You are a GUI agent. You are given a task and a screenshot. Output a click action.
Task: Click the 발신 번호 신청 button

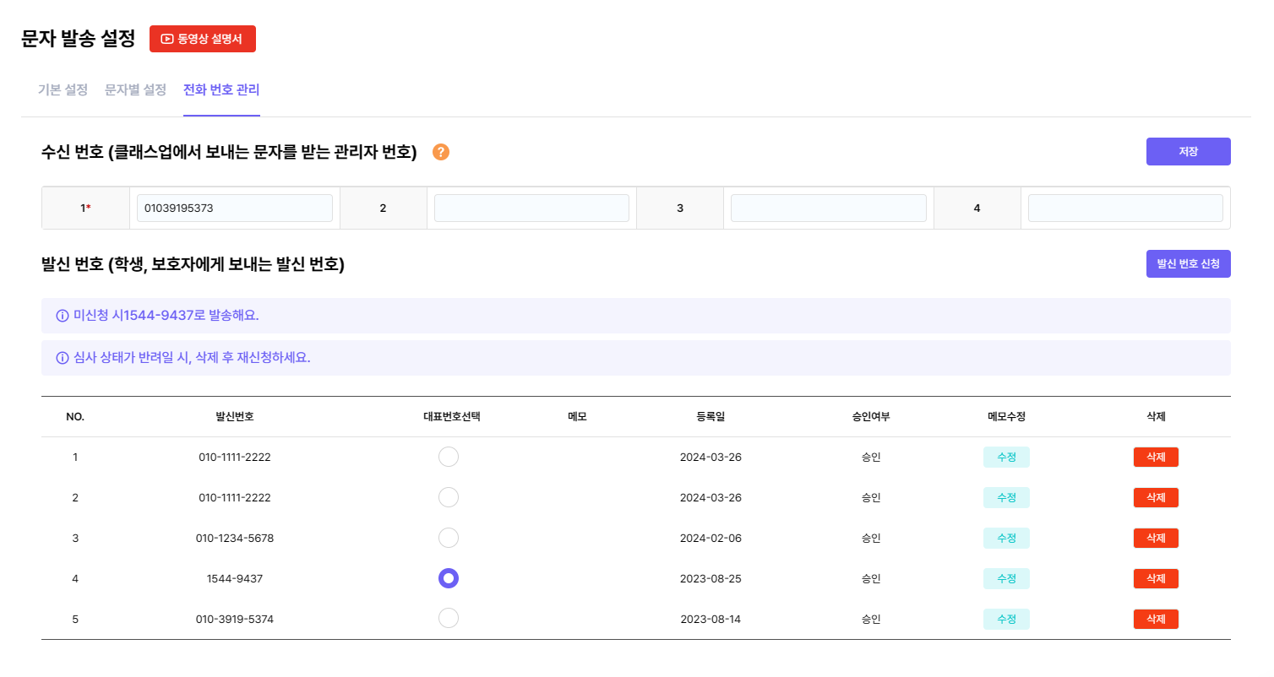pyautogui.click(x=1188, y=263)
